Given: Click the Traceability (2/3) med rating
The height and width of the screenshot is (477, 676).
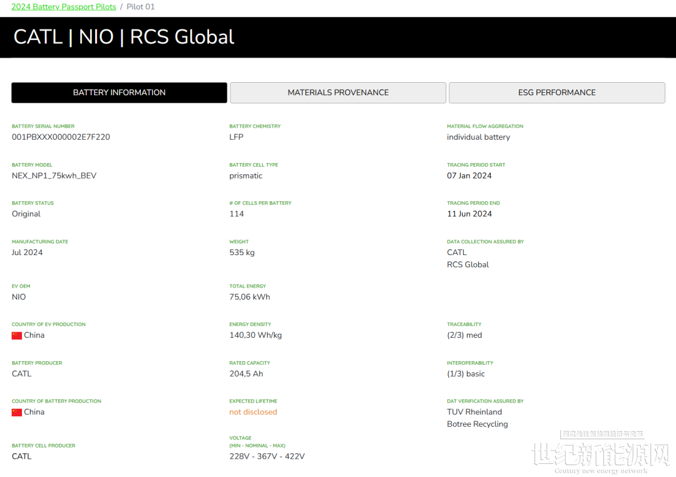Looking at the screenshot, I should (x=464, y=335).
